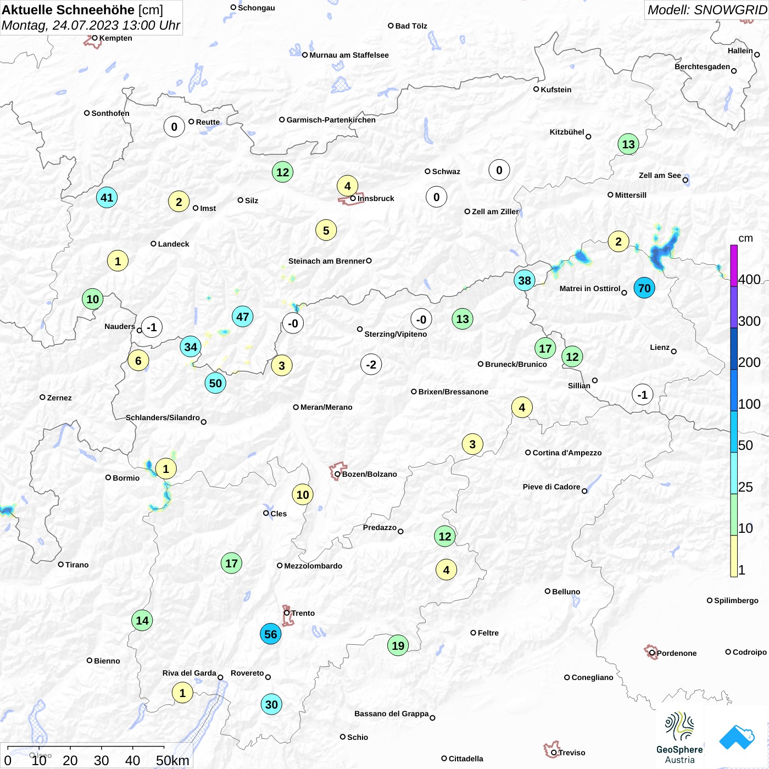
Task: Click the -1 marker near Sillian
Action: click(643, 394)
